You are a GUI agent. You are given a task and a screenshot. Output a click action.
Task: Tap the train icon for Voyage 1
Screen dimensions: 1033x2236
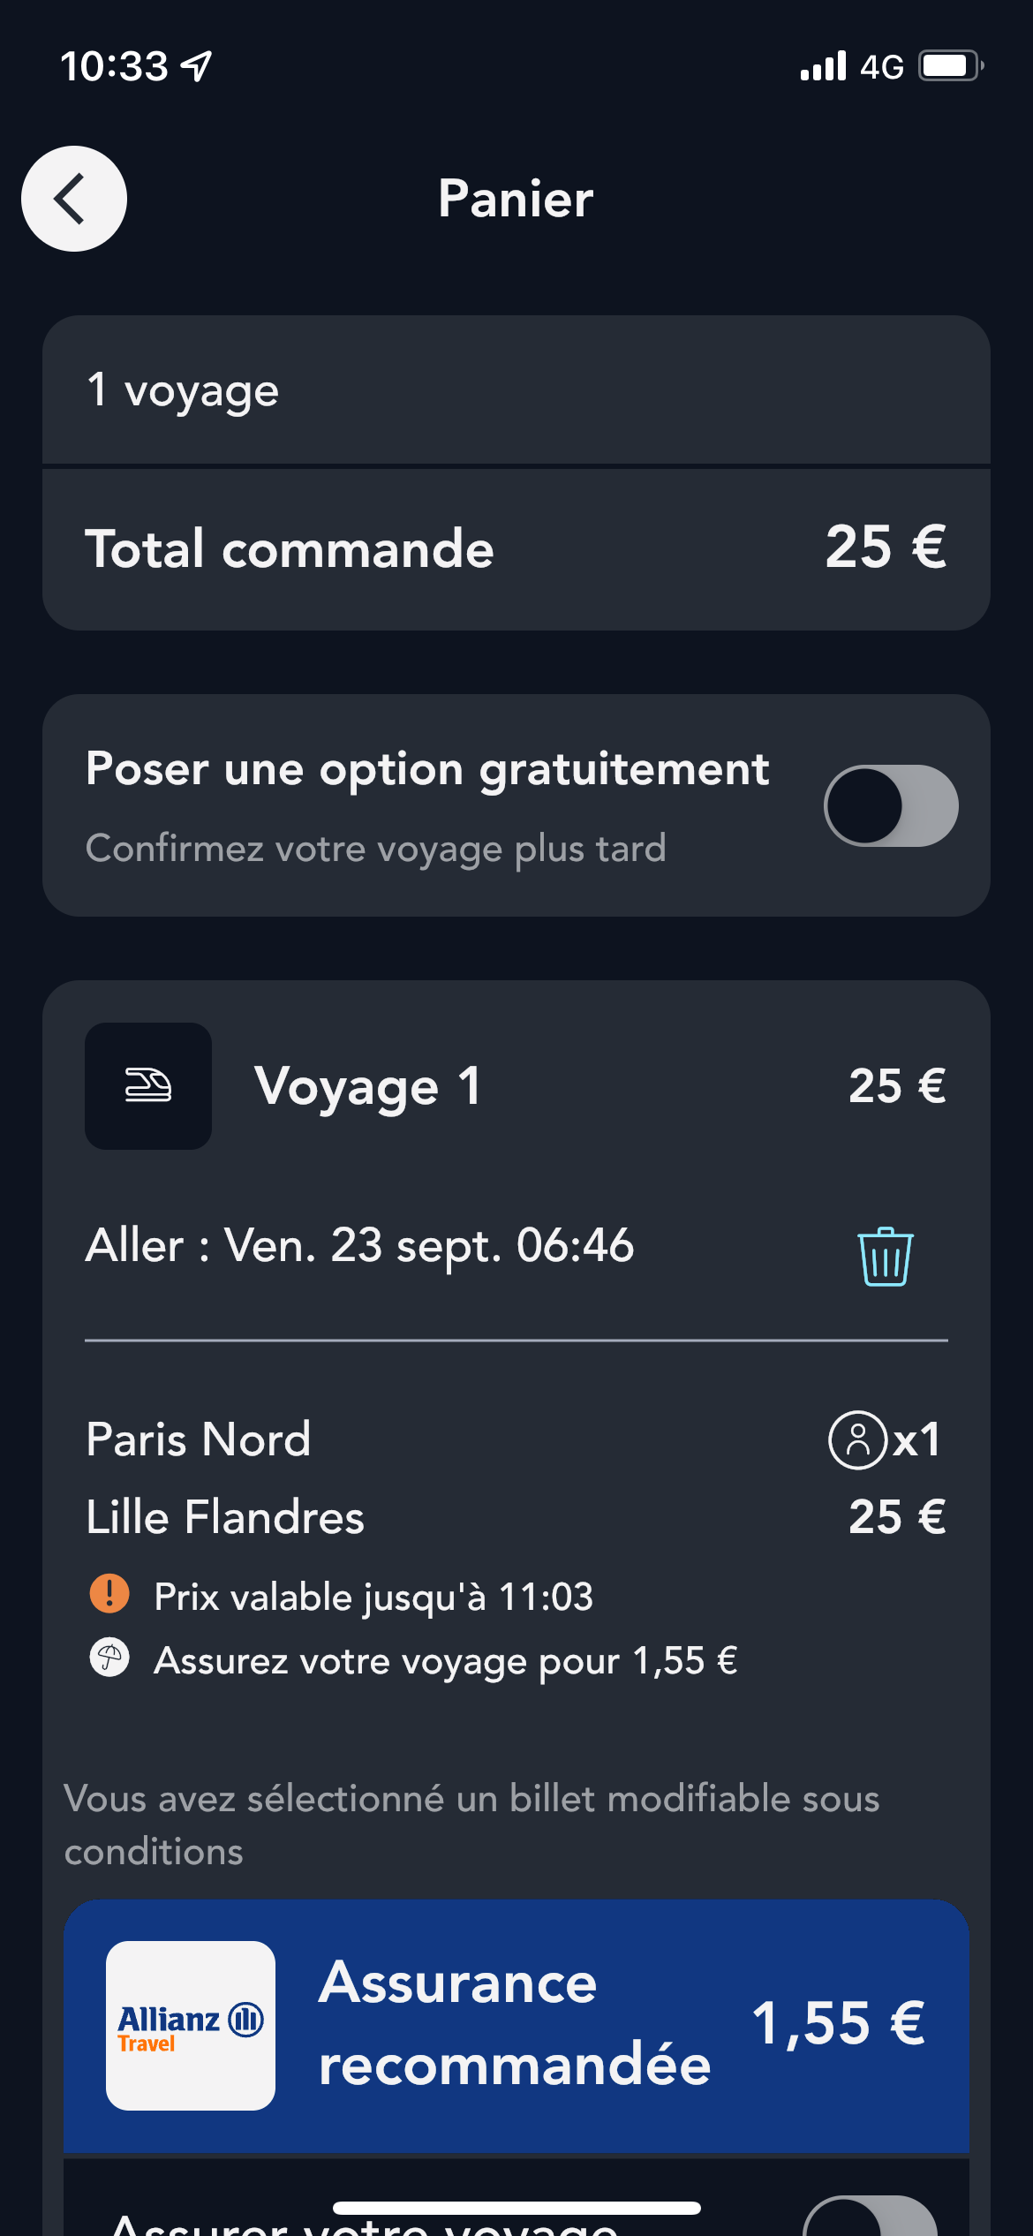point(148,1086)
